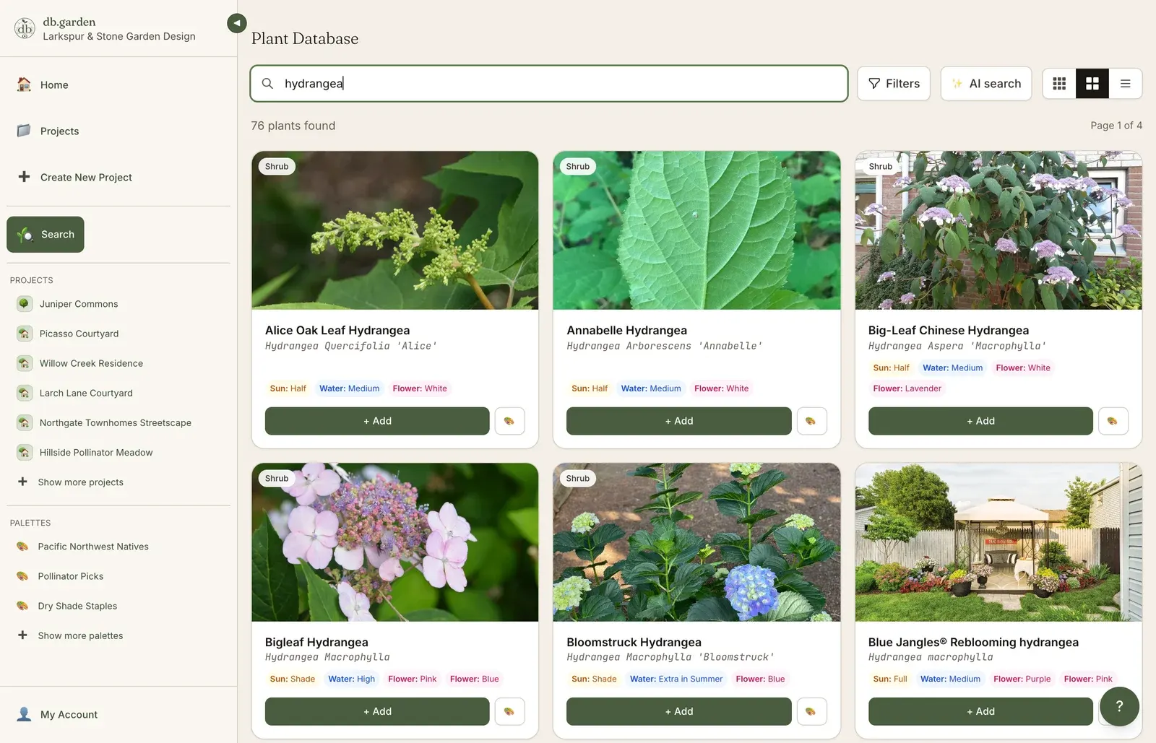Launch AI search
The width and height of the screenshot is (1156, 743).
986,84
